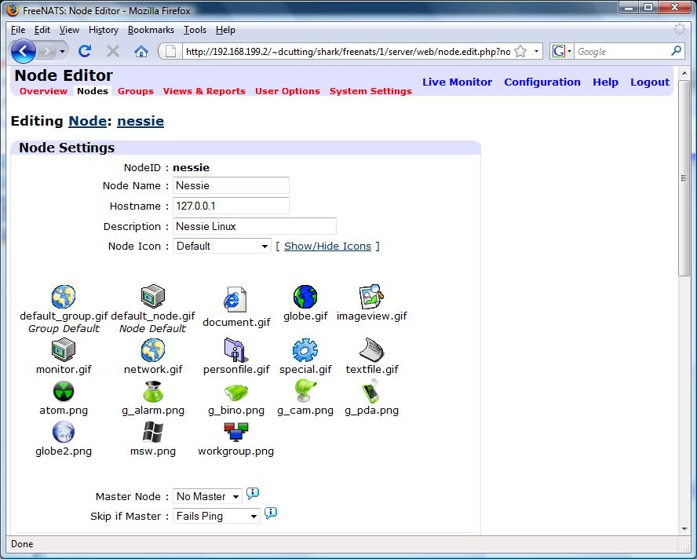Image resolution: width=697 pixels, height=559 pixels.
Task: Select the default_group.gif globe icon
Action: tap(63, 297)
